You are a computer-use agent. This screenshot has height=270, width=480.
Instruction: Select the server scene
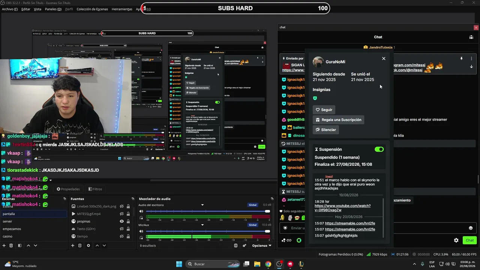click(34, 221)
